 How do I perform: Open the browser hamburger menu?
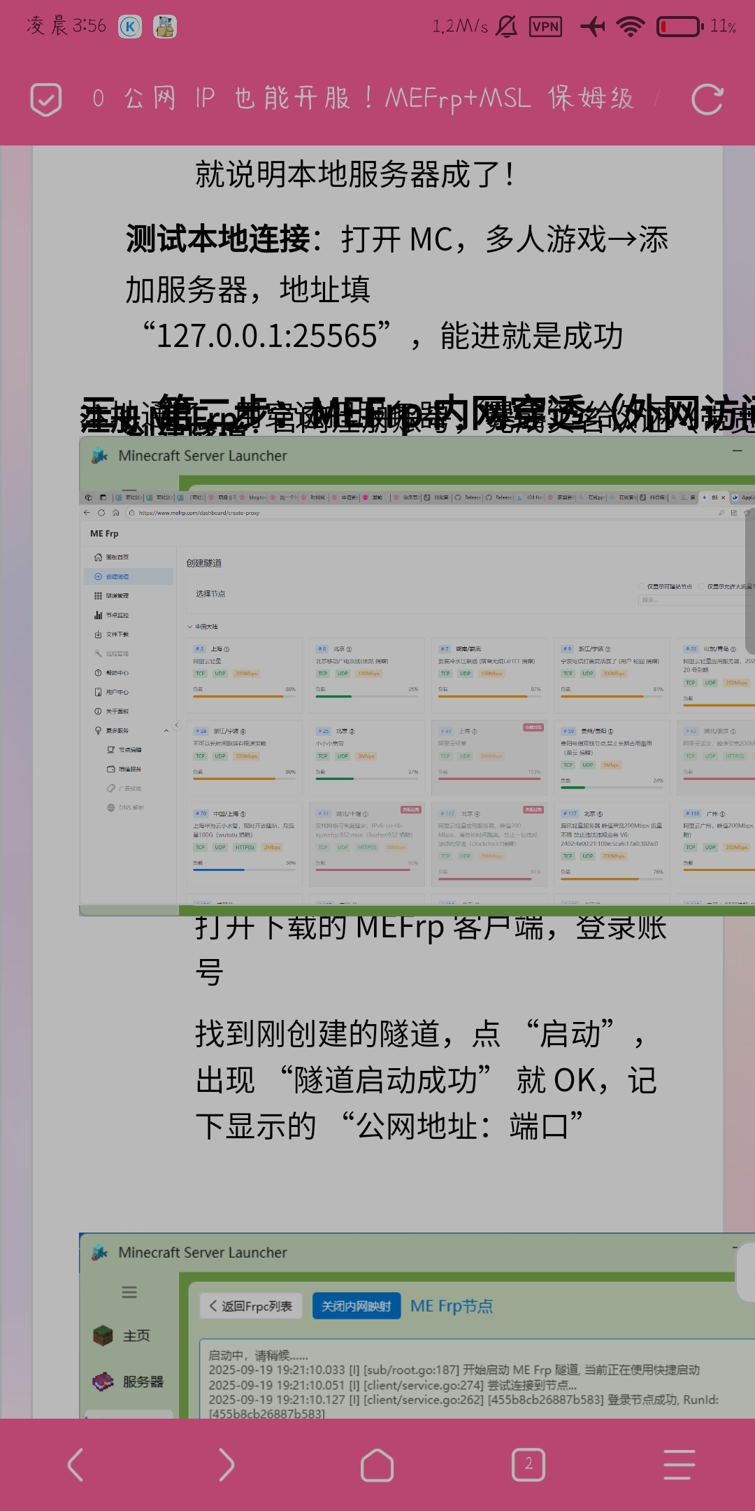(679, 1465)
